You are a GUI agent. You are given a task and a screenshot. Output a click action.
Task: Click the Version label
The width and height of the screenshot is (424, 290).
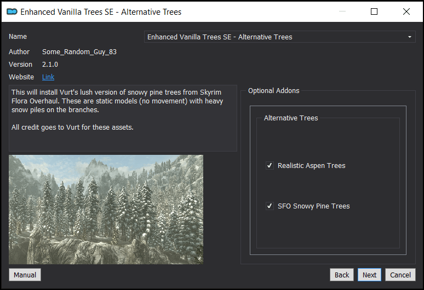point(20,65)
